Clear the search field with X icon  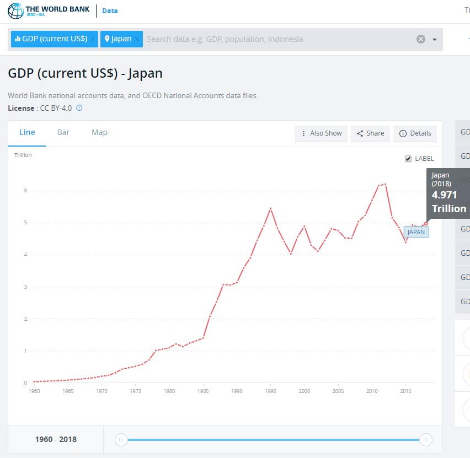coord(421,39)
